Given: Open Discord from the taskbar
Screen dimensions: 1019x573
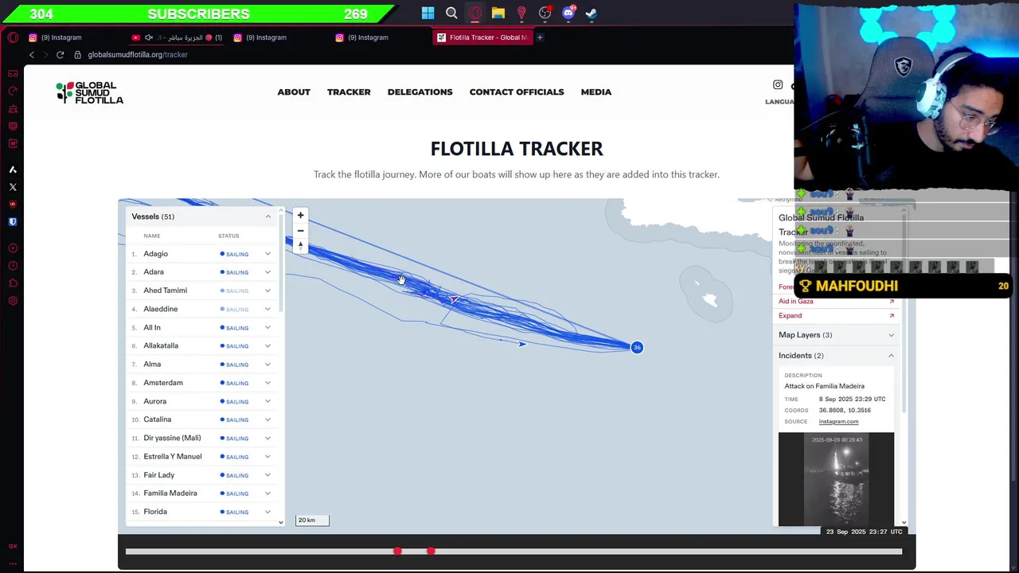Looking at the screenshot, I should (x=568, y=13).
